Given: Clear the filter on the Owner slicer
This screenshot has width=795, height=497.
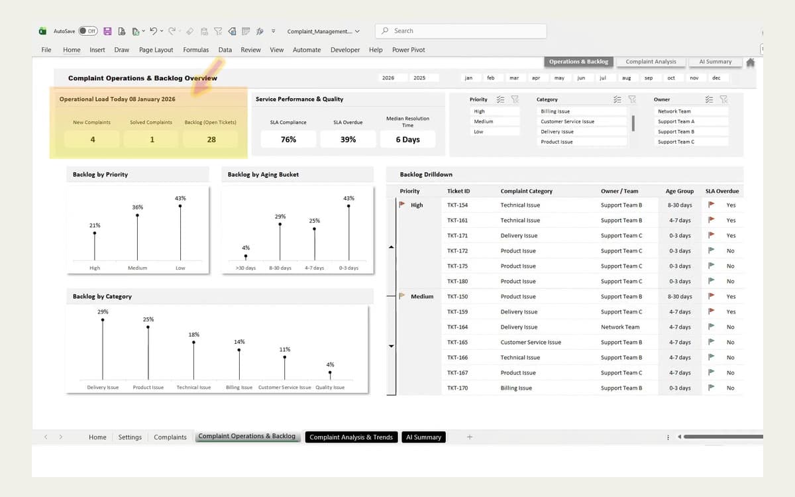Looking at the screenshot, I should click(x=723, y=99).
